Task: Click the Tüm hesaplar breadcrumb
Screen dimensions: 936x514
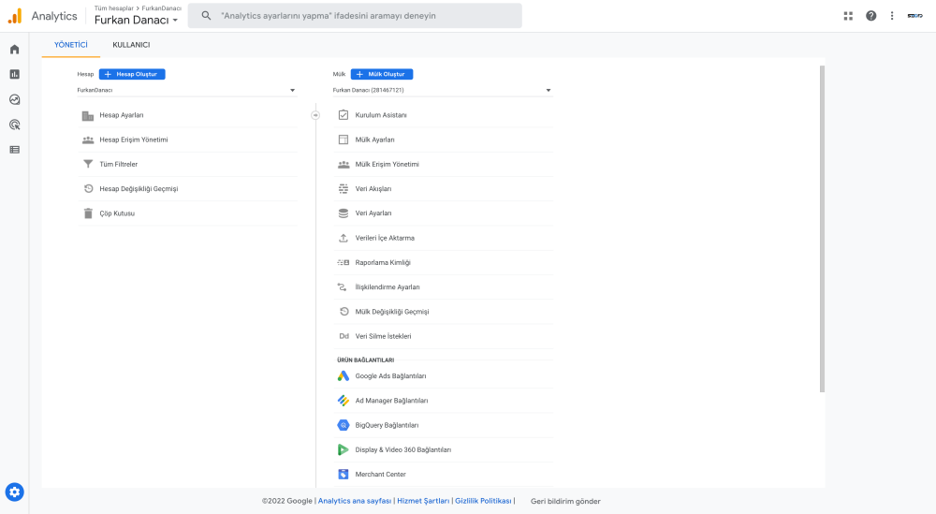Action: pyautogui.click(x=114, y=8)
